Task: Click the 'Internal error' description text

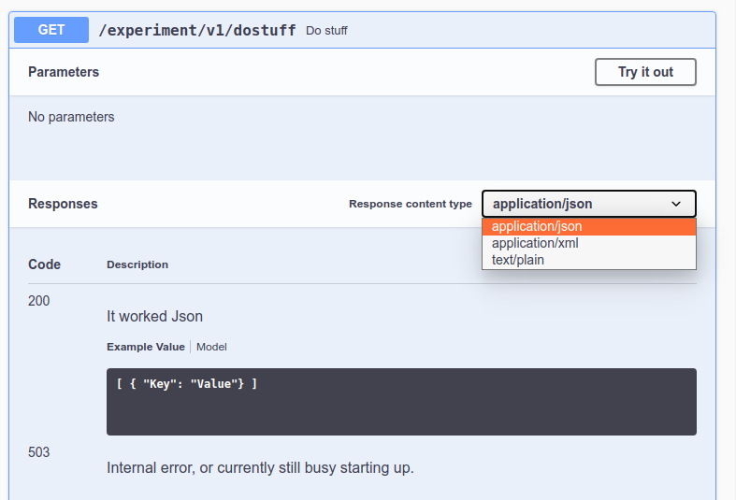Action: click(x=260, y=467)
